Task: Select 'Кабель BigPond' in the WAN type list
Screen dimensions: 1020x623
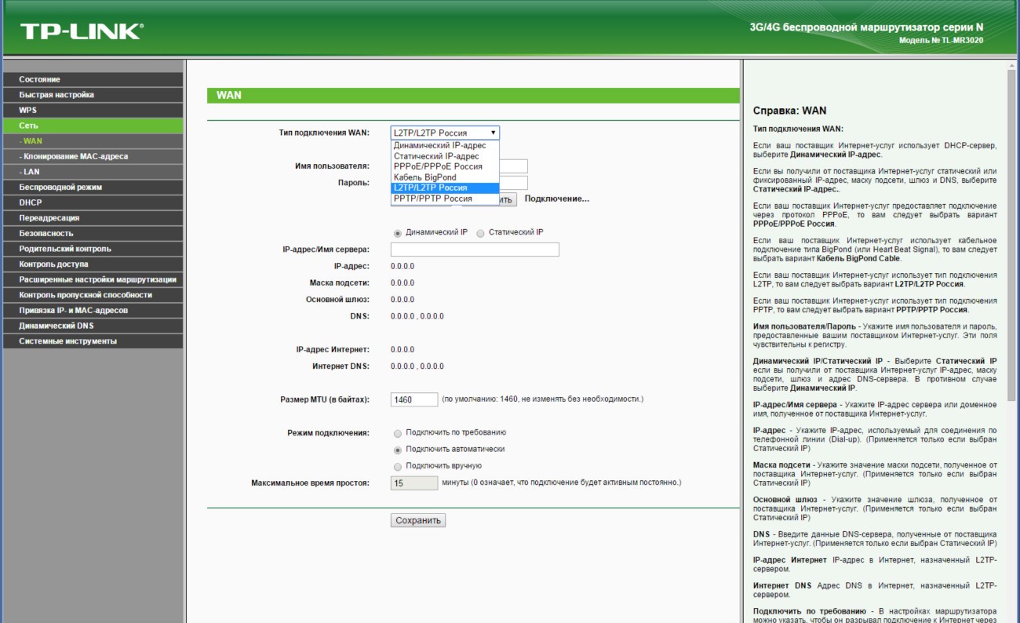Action: point(424,177)
